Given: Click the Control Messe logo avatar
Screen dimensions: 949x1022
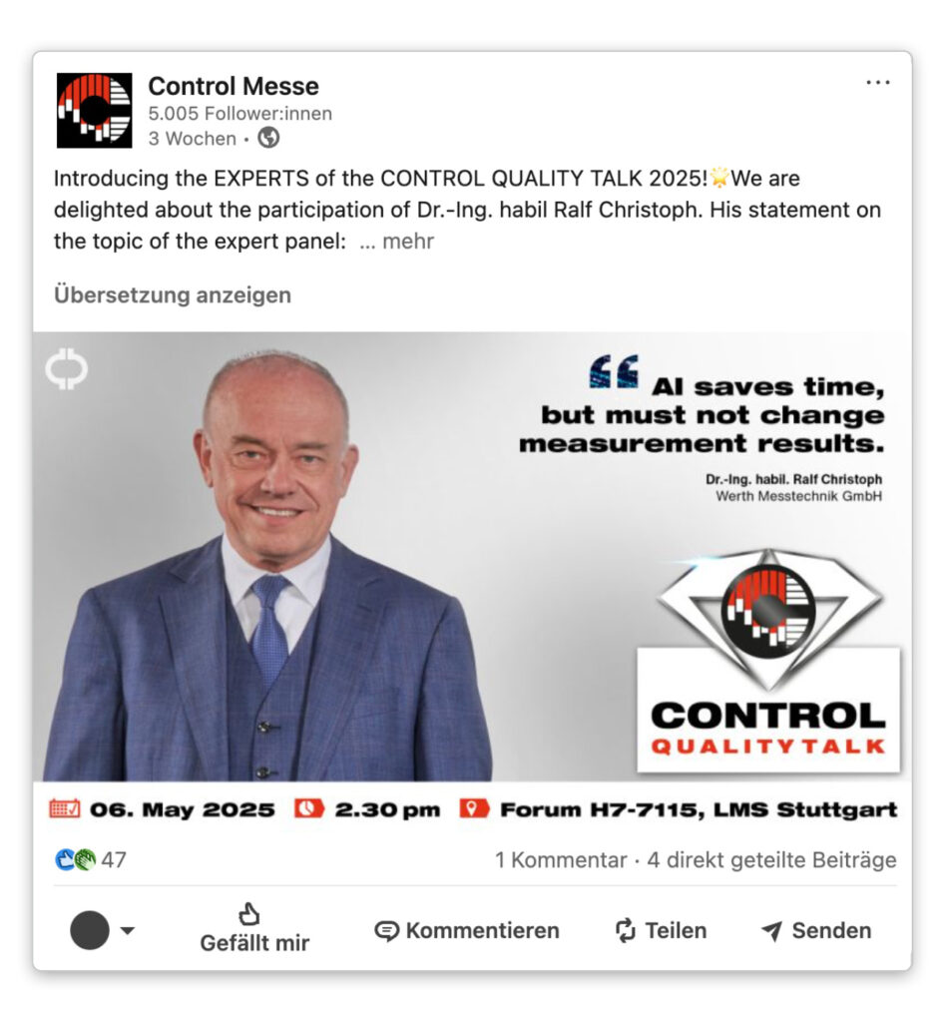Looking at the screenshot, I should coord(95,111).
